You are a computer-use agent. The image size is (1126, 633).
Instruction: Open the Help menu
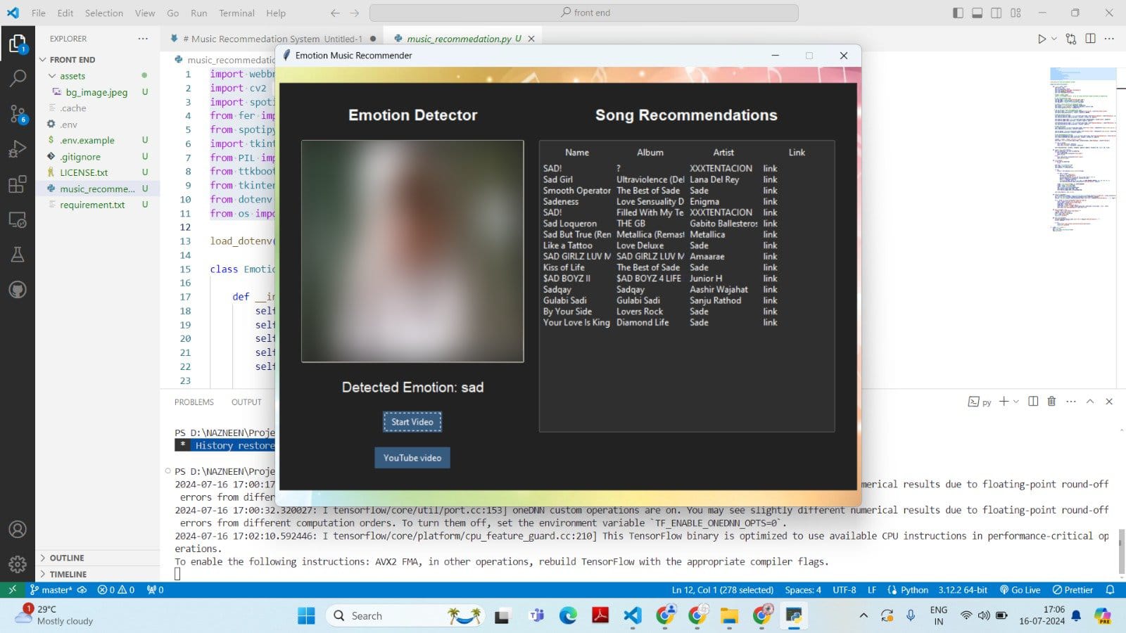point(276,13)
